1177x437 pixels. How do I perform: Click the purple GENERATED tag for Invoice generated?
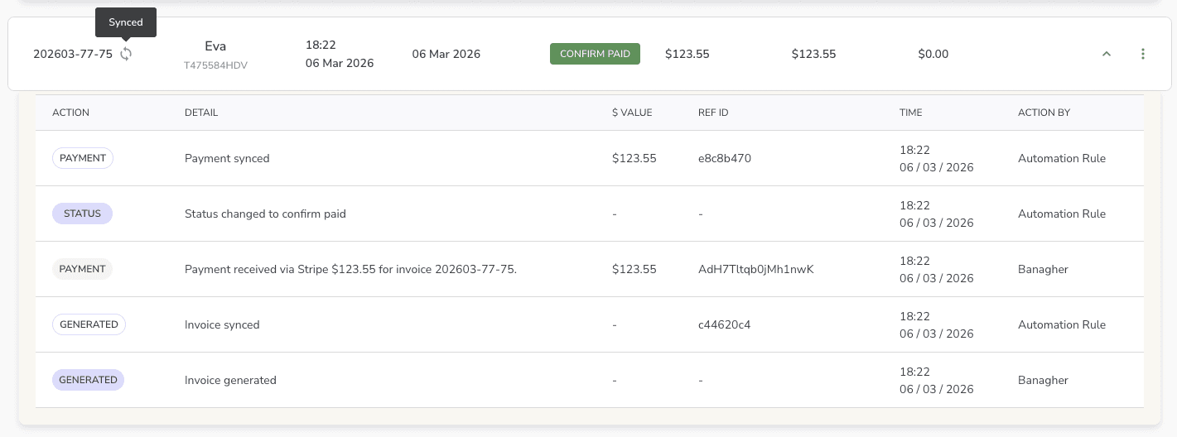(x=88, y=380)
